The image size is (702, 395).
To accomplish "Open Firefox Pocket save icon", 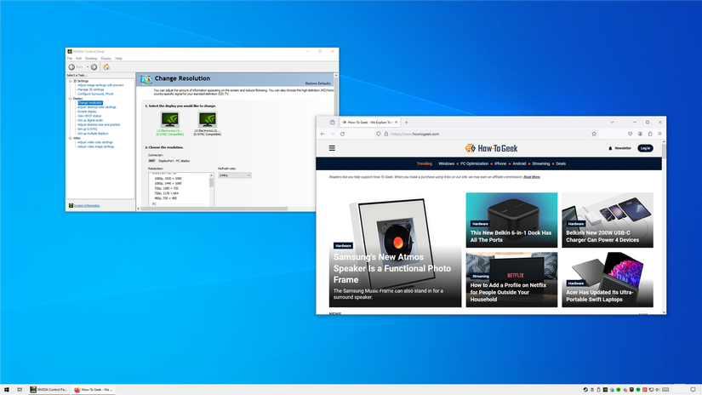I will 630,134.
